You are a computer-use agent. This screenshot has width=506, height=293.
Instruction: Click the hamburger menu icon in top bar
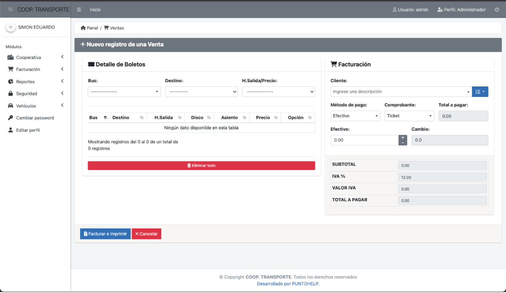pyautogui.click(x=79, y=9)
